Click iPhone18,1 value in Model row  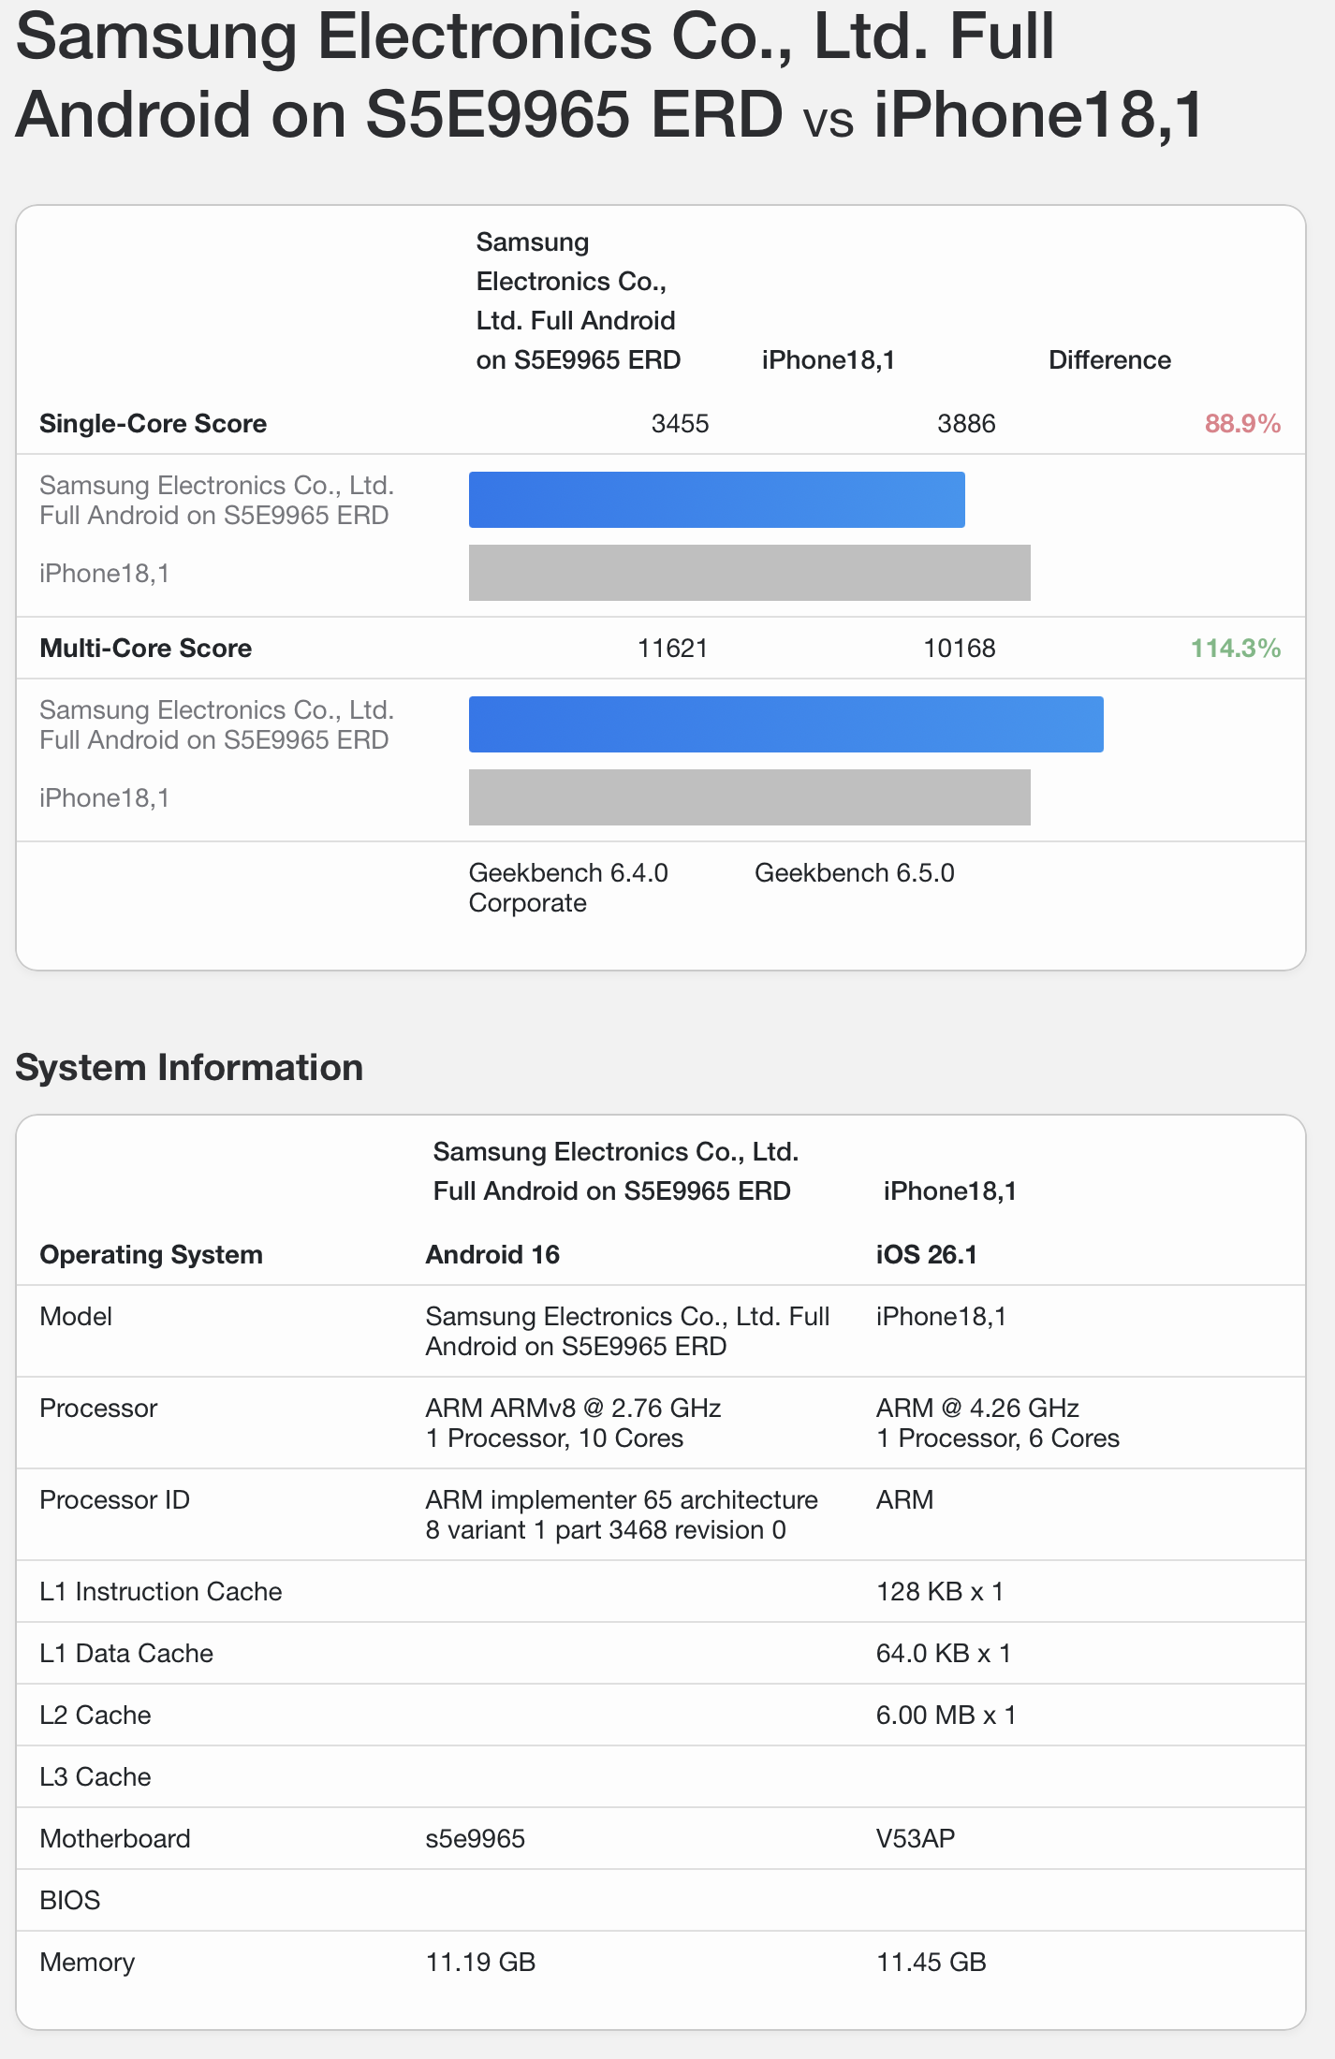[941, 1317]
